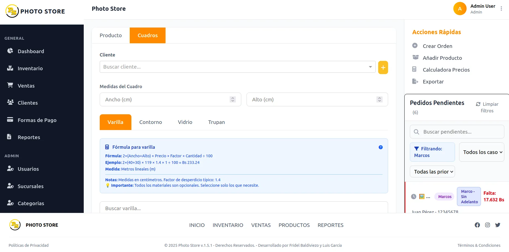The width and height of the screenshot is (509, 252).
Task: Open Inventario in the sidebar
Action: point(30,69)
